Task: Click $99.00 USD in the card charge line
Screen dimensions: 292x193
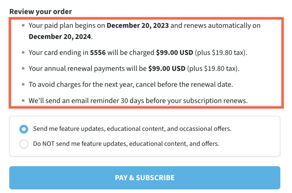Action: tap(175, 53)
